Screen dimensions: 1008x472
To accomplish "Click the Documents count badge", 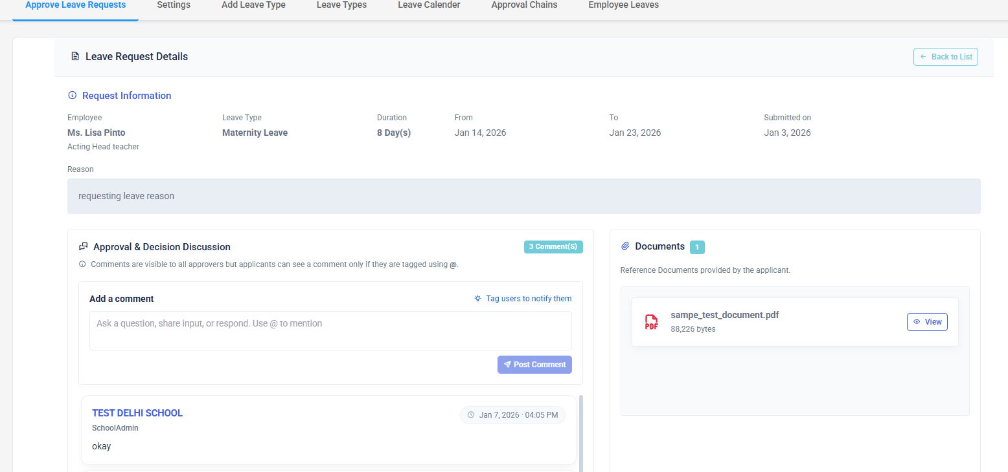I will (x=697, y=247).
